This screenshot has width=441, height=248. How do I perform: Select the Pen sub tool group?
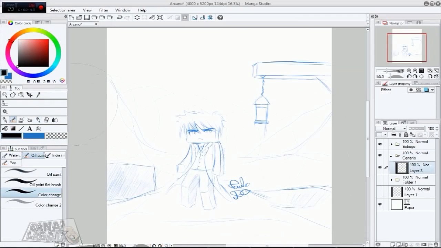point(11,163)
